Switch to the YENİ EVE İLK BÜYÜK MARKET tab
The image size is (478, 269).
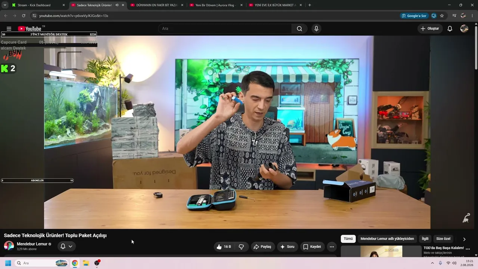pos(275,5)
